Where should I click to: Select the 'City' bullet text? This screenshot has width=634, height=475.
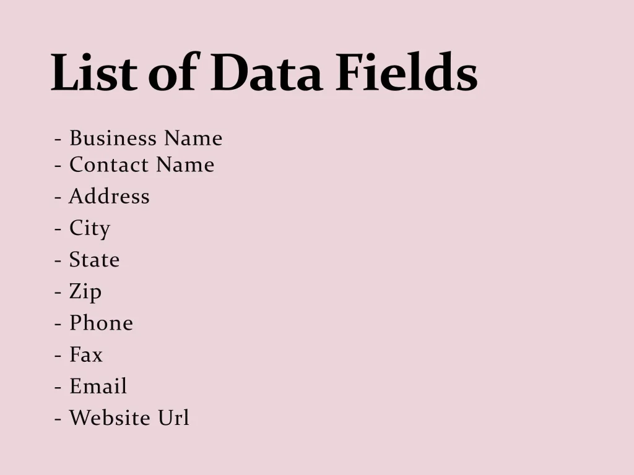coord(89,228)
